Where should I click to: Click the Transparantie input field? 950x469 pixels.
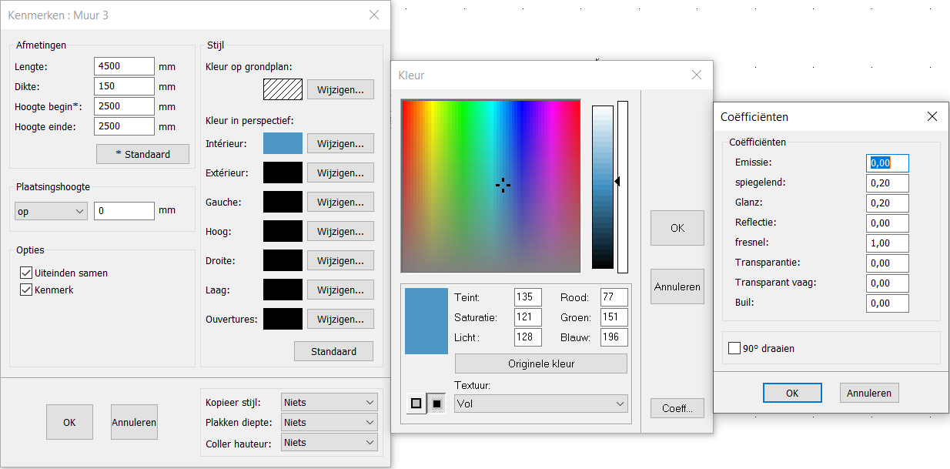(x=887, y=263)
